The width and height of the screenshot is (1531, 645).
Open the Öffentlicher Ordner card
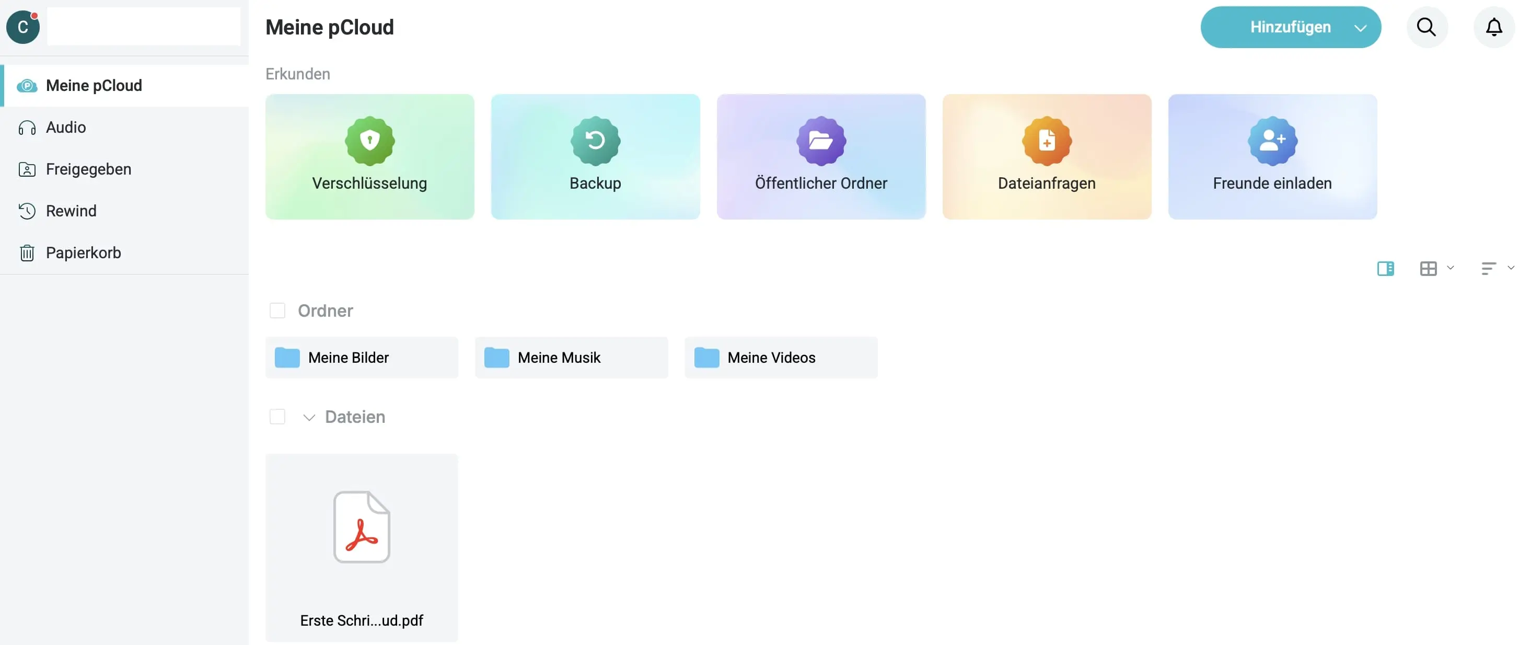pyautogui.click(x=821, y=157)
